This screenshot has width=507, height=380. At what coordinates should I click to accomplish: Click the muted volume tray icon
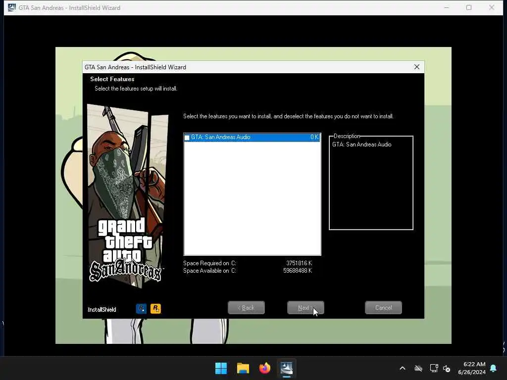[x=447, y=368]
